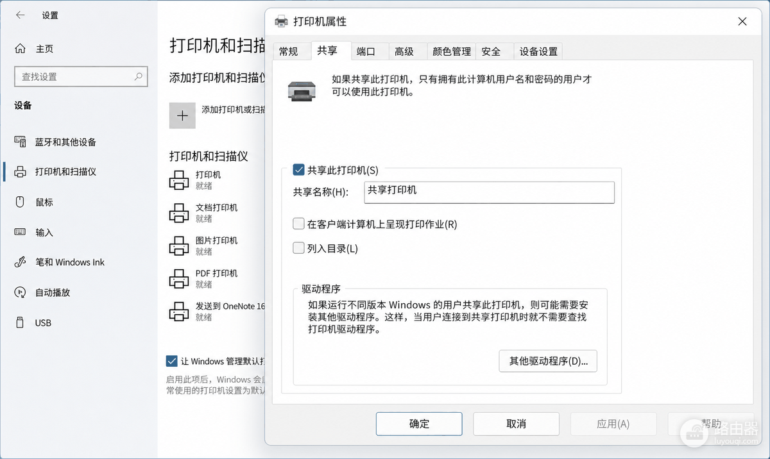Open 蓝牙和其他设备 settings page
This screenshot has height=459, width=770.
[x=65, y=142]
